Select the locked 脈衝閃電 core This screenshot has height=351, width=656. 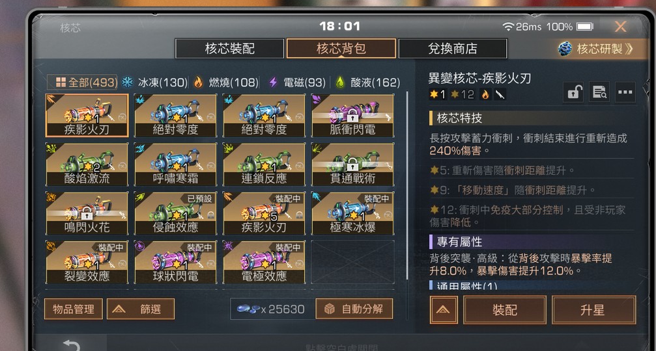[352, 116]
